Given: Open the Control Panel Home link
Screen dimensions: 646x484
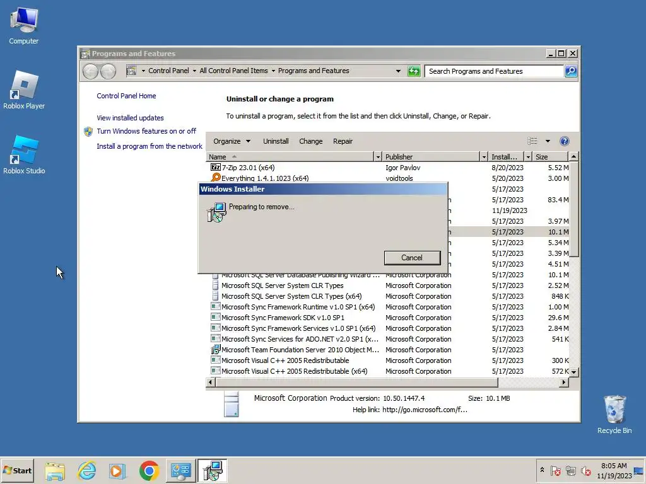Looking at the screenshot, I should 126,96.
